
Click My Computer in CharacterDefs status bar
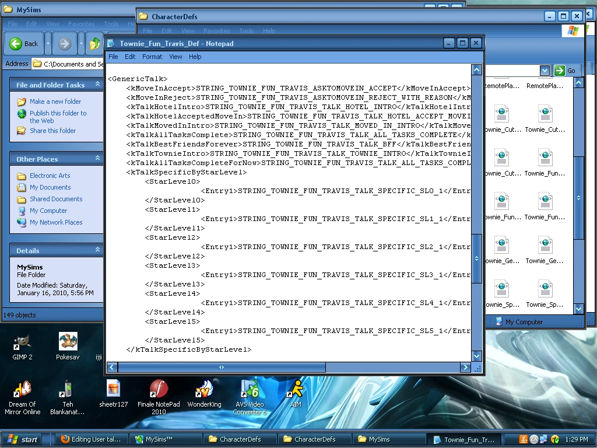coord(519,322)
